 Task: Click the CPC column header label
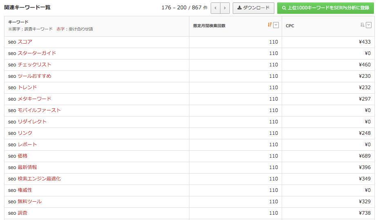(x=290, y=26)
